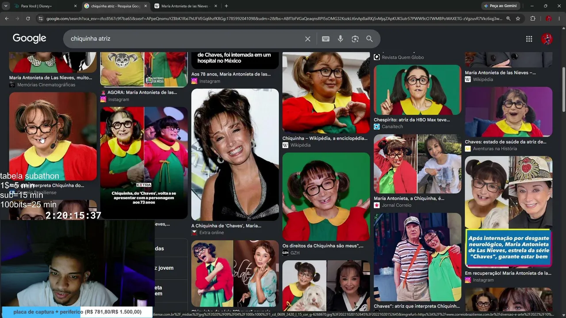This screenshot has width=566, height=318.
Task: Click 'Em recuperação! Maria Antonieta' title
Action: coord(508,273)
